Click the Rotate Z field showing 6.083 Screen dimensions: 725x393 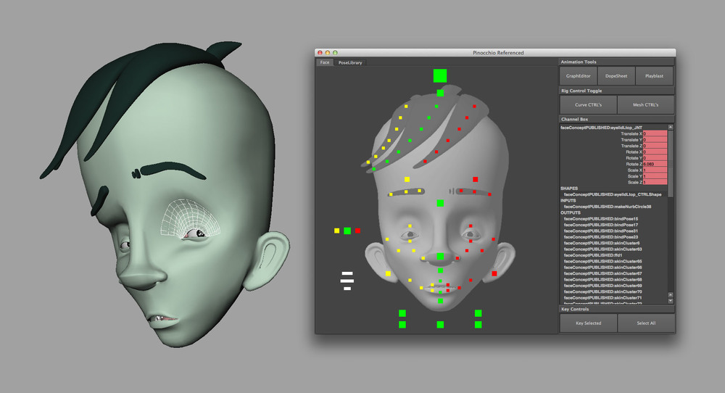(655, 164)
